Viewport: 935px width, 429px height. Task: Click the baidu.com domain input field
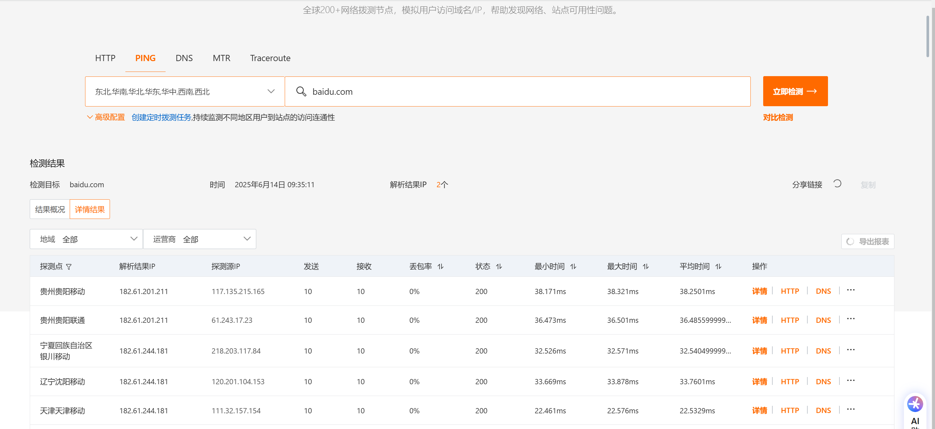pos(518,91)
